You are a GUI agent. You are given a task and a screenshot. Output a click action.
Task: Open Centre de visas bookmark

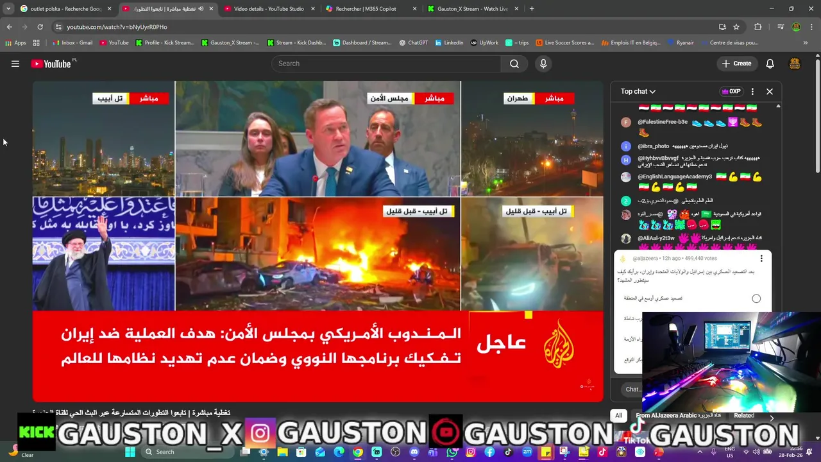pyautogui.click(x=729, y=43)
